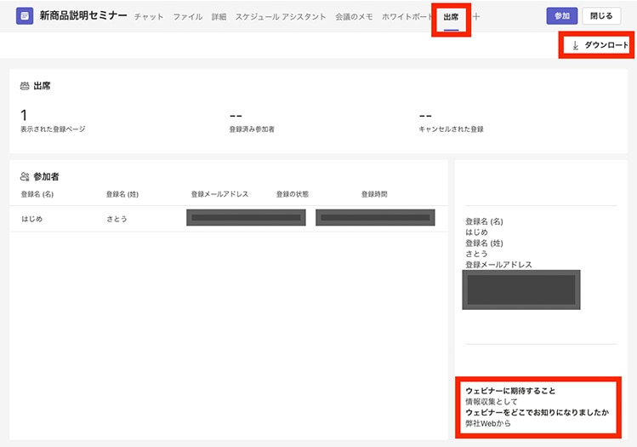Click the 出席 section header icon
637x447 pixels.
(25, 86)
